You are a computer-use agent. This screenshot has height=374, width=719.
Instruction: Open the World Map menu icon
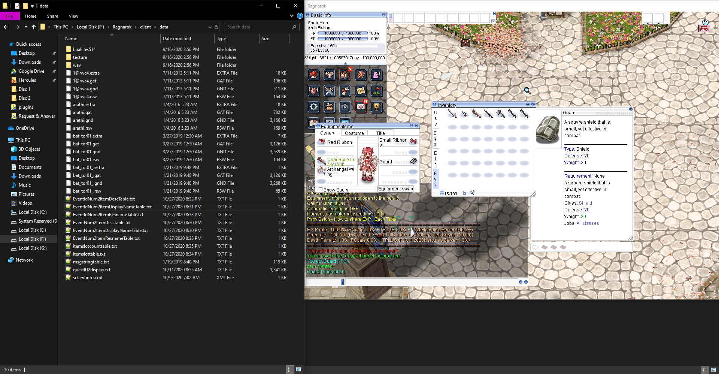361,91
